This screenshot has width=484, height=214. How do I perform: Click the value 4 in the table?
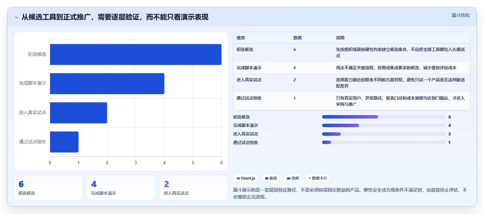pyautogui.click(x=294, y=68)
